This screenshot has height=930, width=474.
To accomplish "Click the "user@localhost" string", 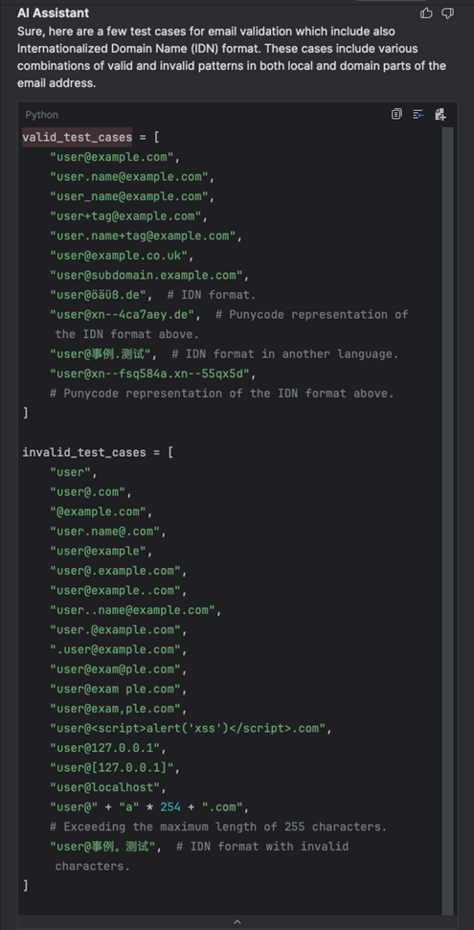I will click(105, 787).
